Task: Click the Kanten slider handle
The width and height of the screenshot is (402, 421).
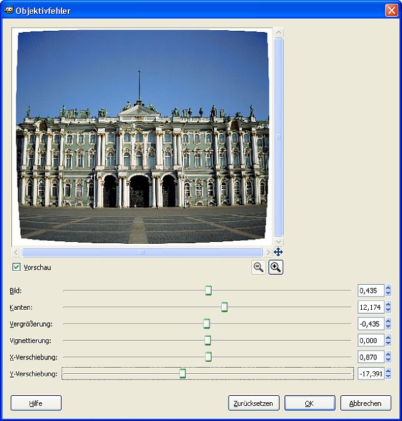Action: point(224,307)
